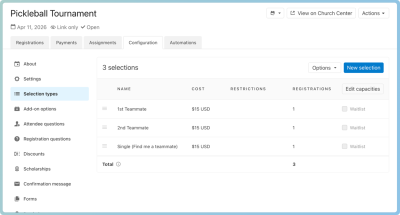
Task: Open the Options dropdown
Action: tap(324, 68)
